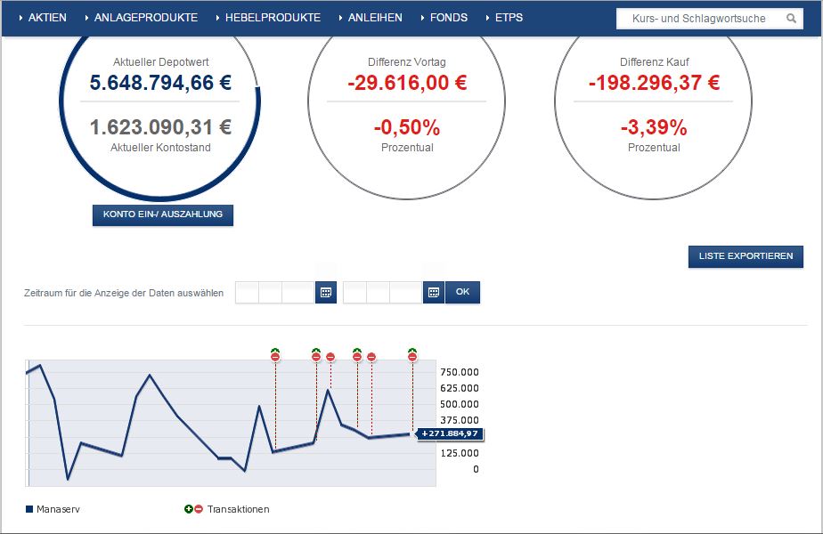
Task: Open the HEBELPRODUKTE menu
Action: pyautogui.click(x=271, y=17)
